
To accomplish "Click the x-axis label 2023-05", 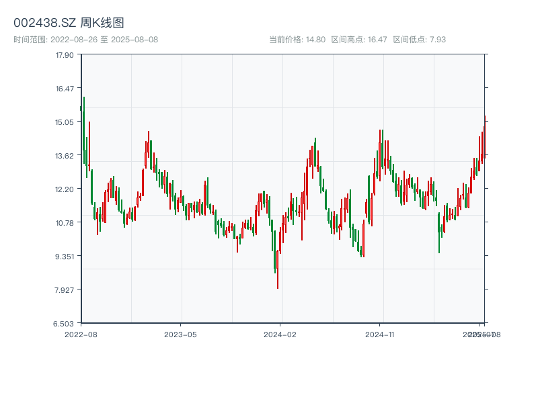I will (180, 334).
